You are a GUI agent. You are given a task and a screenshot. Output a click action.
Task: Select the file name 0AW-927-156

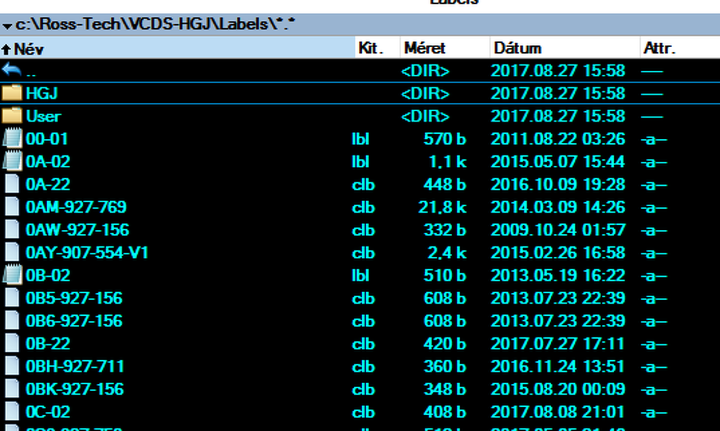tap(77, 230)
